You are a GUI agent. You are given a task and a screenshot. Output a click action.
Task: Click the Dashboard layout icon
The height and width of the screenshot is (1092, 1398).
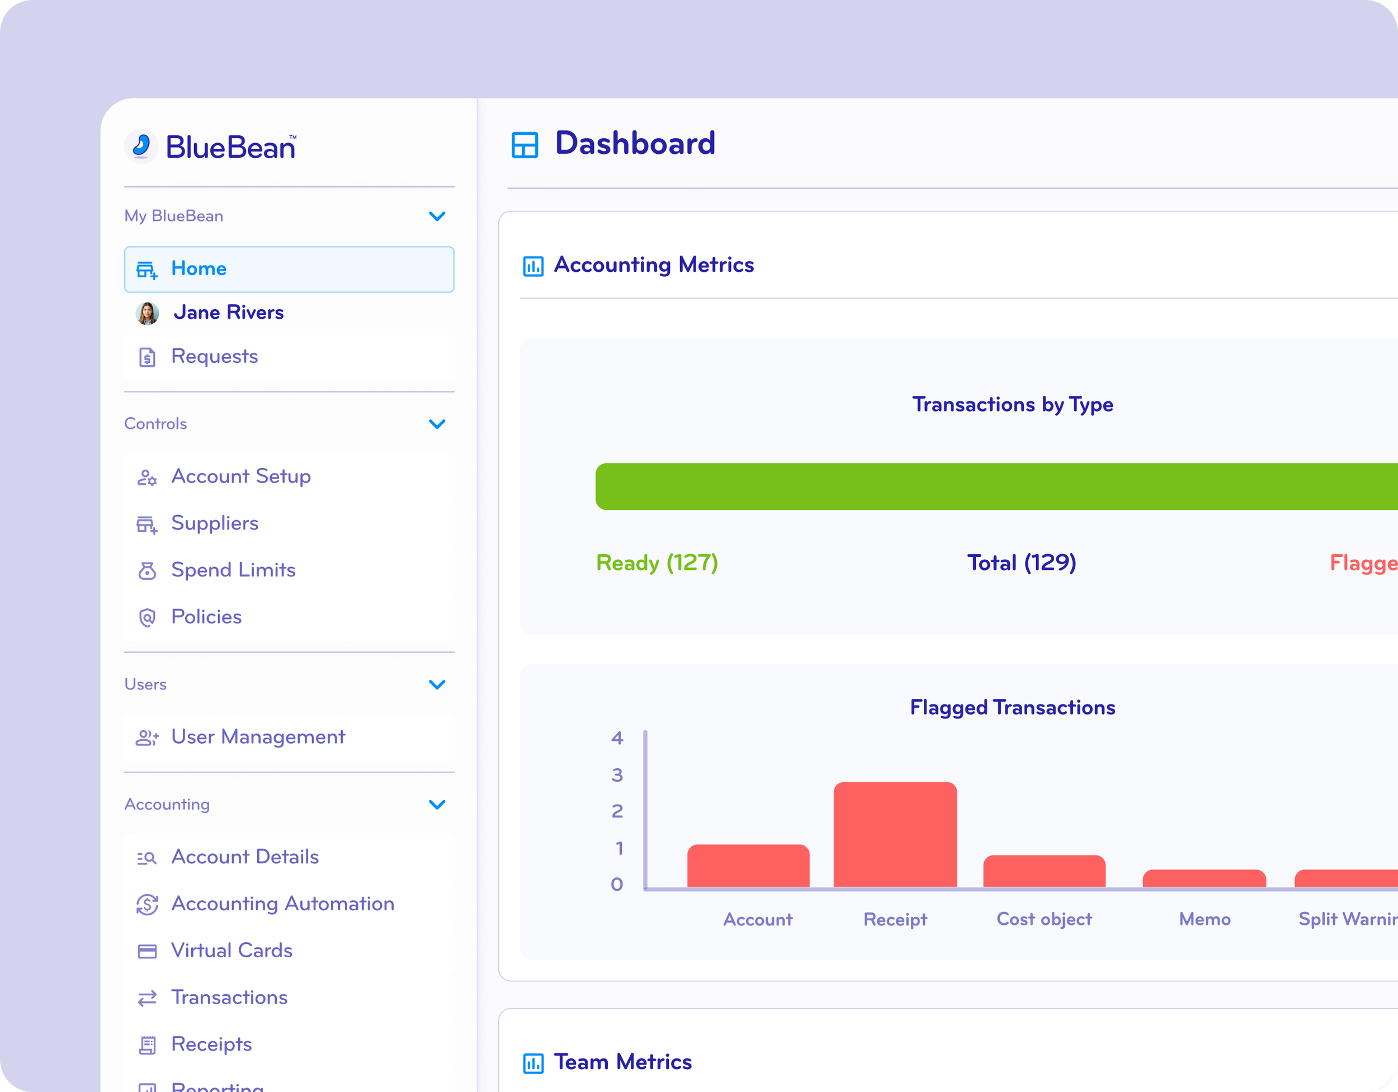(x=525, y=145)
